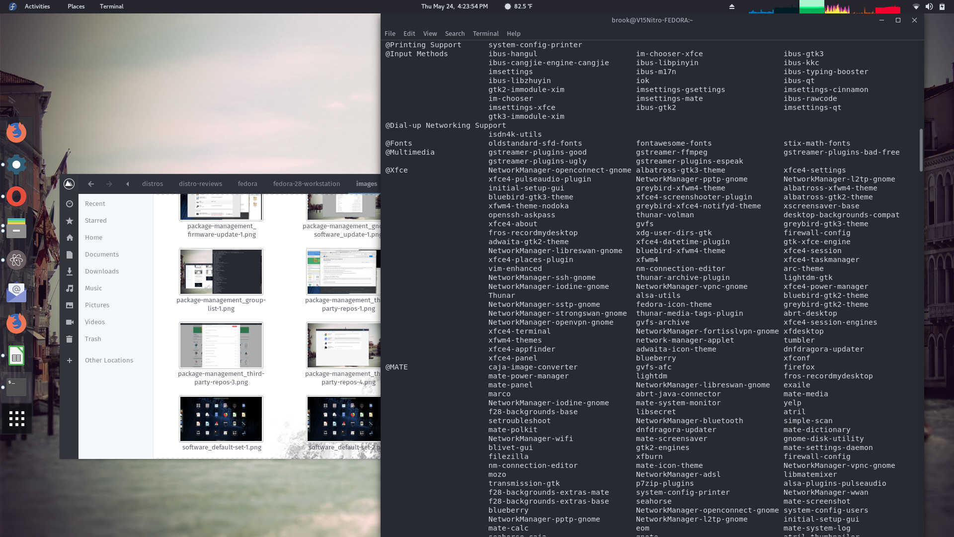Click the Firefox icon below the mail icon in the dock

(x=16, y=324)
